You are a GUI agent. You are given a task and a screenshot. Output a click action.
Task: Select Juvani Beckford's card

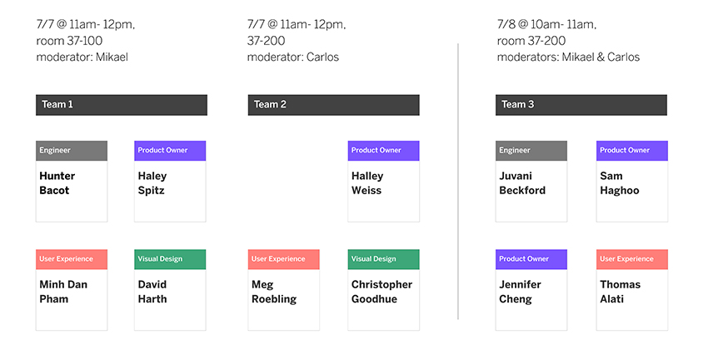[531, 181]
